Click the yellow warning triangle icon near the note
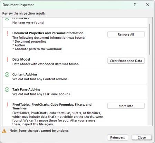The width and height of the screenshot is (155, 143). tap(4, 131)
